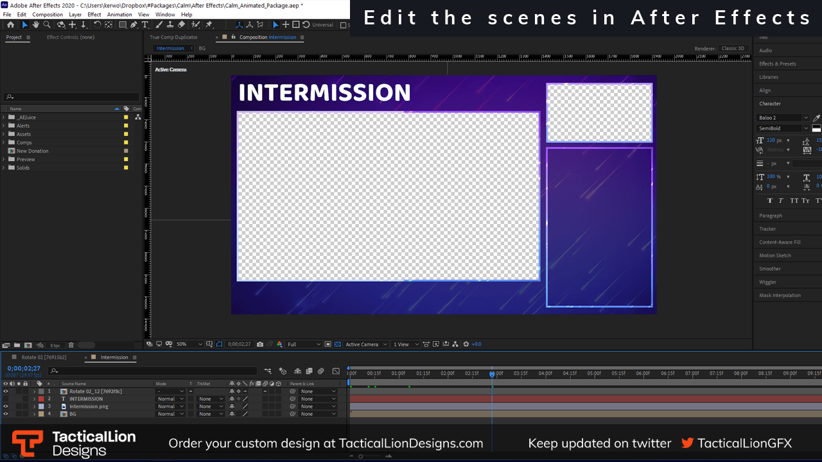
Task: Select the Puppet Pin tool
Action: [209, 24]
